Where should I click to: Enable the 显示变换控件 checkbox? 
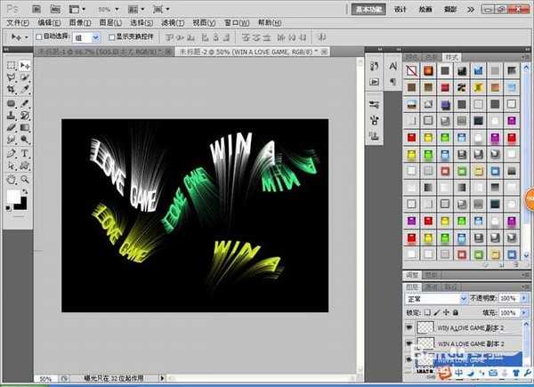tap(110, 37)
